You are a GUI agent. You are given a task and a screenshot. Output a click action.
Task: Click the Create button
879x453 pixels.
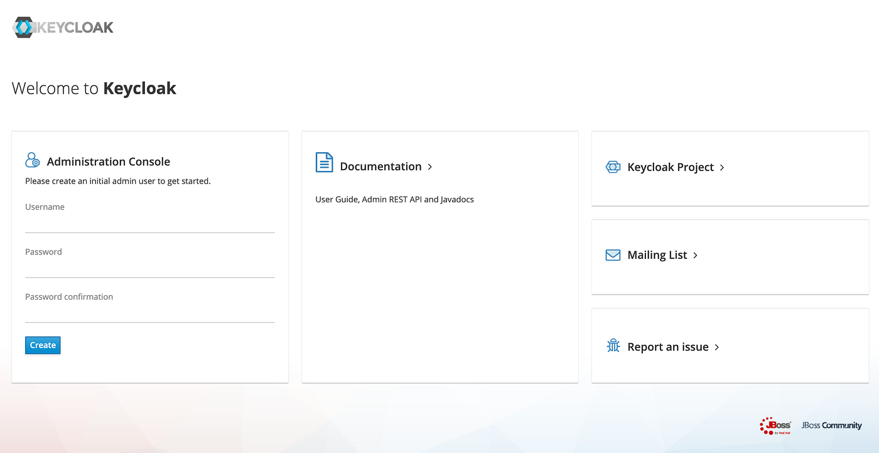tap(43, 345)
